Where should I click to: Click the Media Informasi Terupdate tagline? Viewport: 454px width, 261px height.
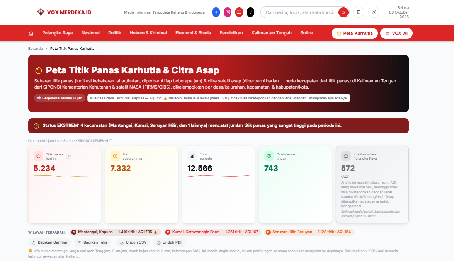point(165,12)
